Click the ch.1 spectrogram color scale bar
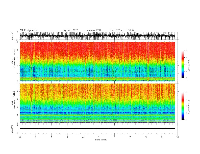The width and height of the screenshot is (200, 154). coord(183,64)
